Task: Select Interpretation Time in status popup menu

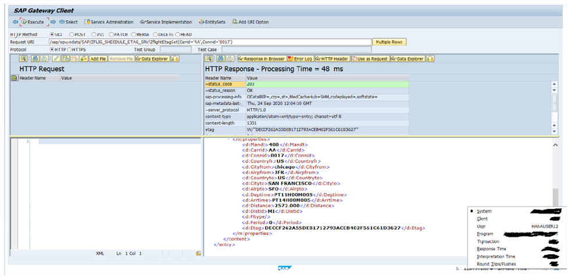Action: pyautogui.click(x=495, y=257)
